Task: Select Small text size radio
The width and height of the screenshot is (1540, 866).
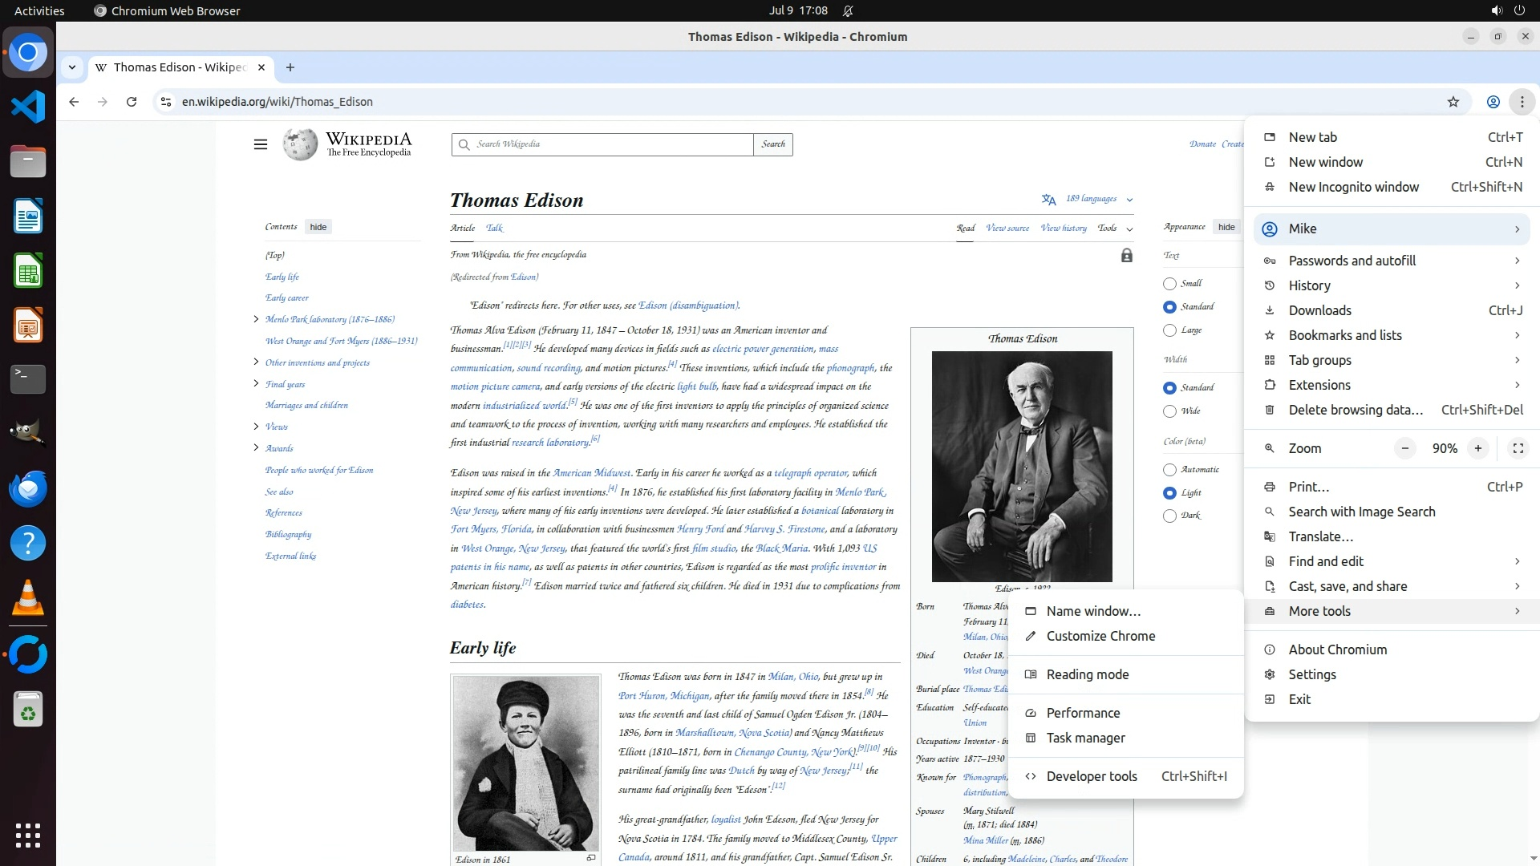Action: [x=1169, y=284]
